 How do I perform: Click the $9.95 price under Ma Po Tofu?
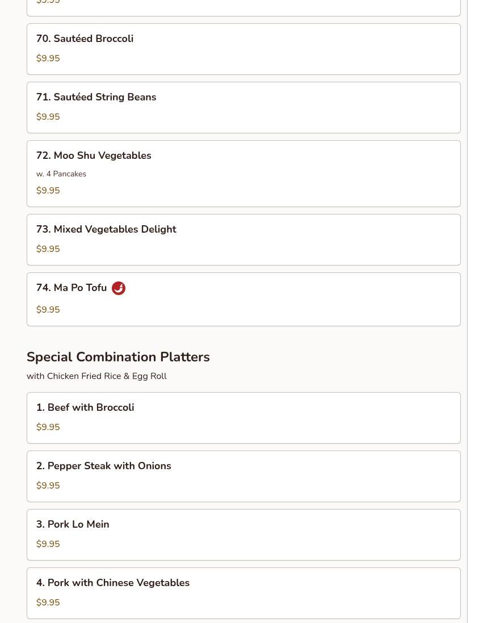coord(48,310)
